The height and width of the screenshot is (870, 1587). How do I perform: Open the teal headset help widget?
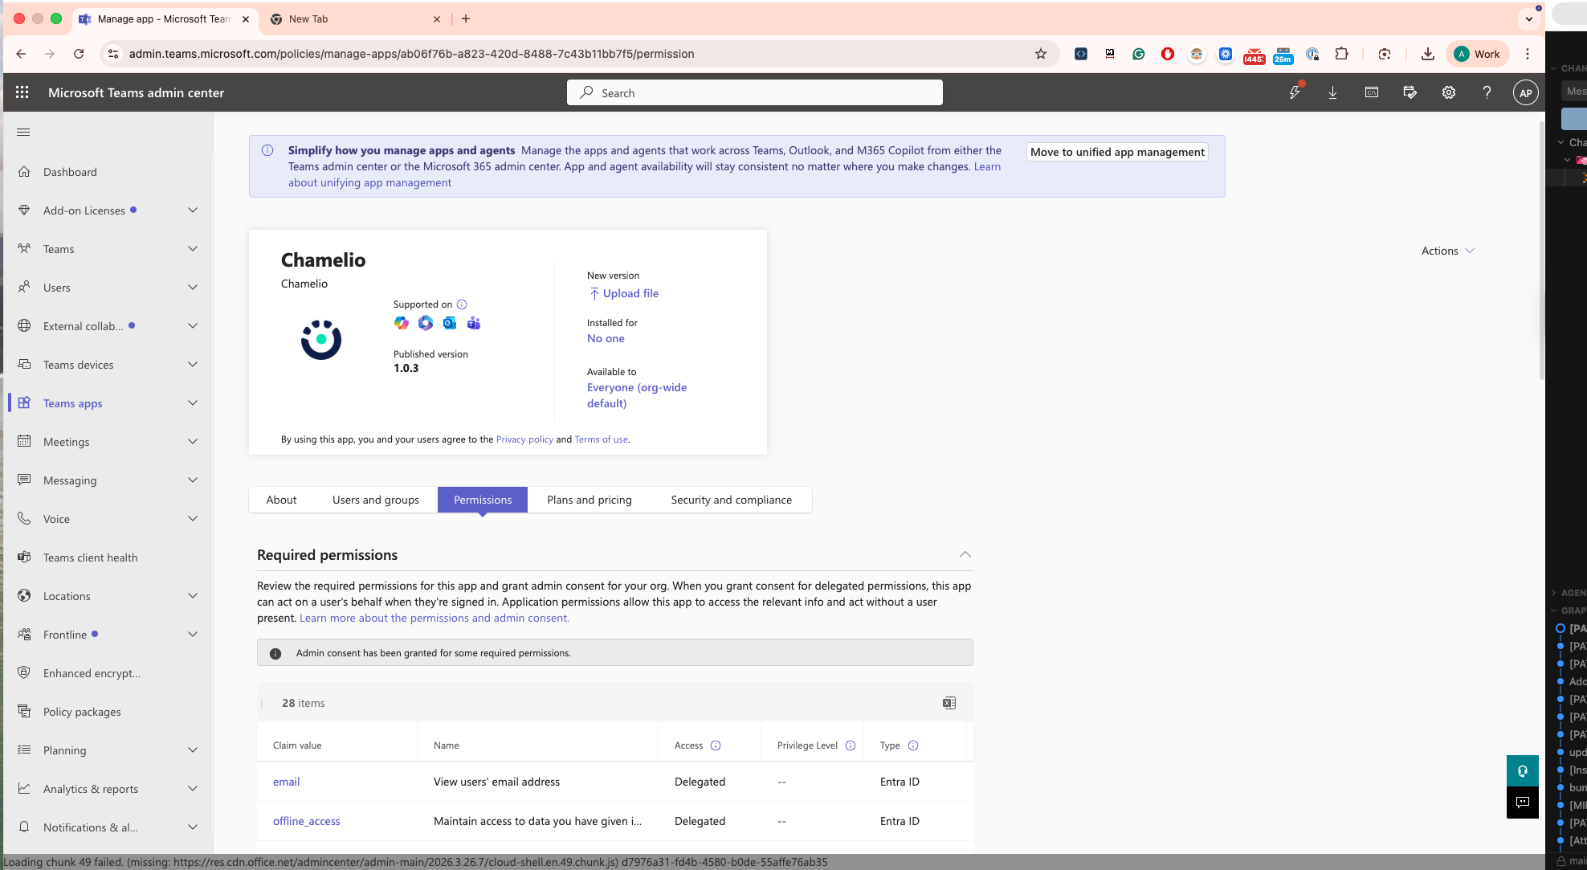1523,771
